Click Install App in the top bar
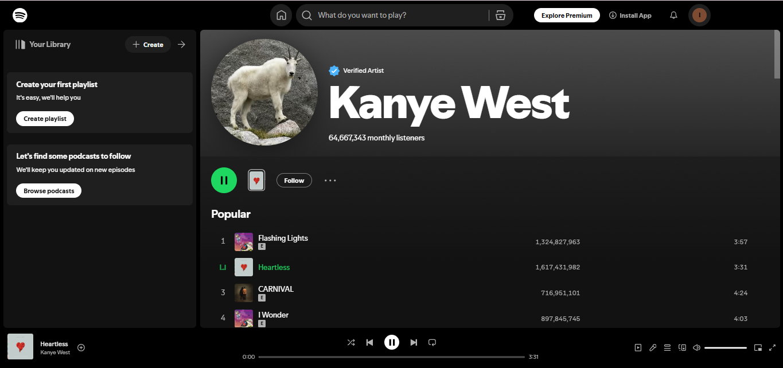Viewport: 783px width, 368px height. coord(630,15)
